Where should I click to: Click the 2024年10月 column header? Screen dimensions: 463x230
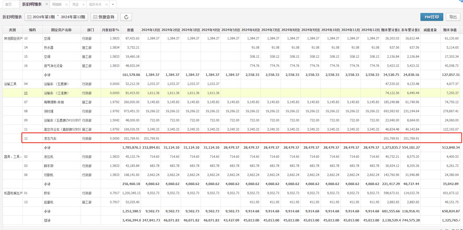(x=330, y=30)
